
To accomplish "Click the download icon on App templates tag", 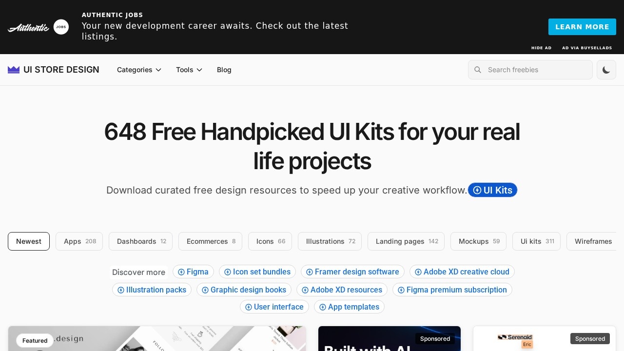I will [323, 307].
